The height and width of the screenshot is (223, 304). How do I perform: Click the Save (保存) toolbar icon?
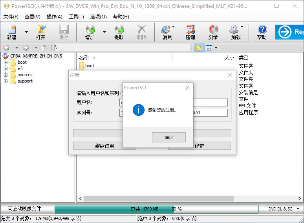(x=64, y=32)
